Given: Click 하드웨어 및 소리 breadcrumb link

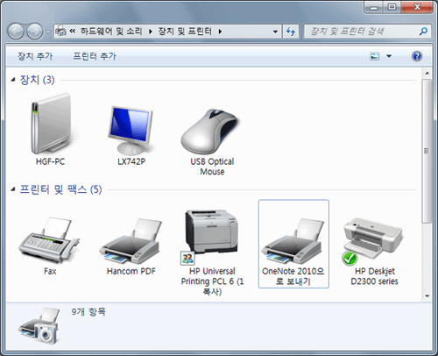Looking at the screenshot, I should 111,31.
